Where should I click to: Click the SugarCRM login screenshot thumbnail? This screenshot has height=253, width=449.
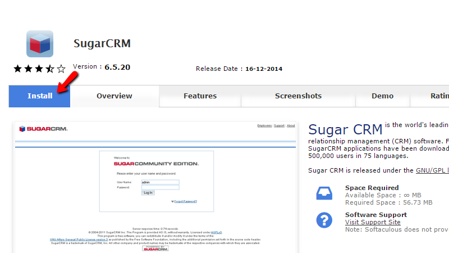(x=156, y=187)
